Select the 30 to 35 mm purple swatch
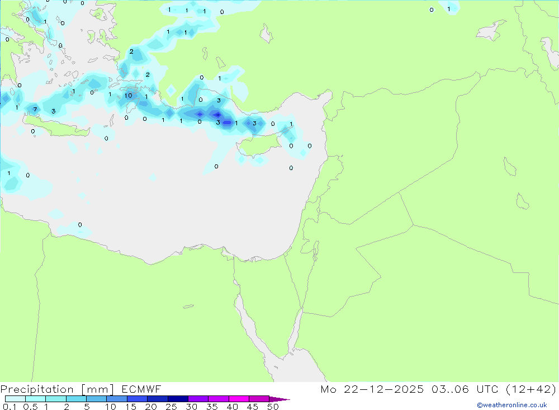 coord(198,399)
